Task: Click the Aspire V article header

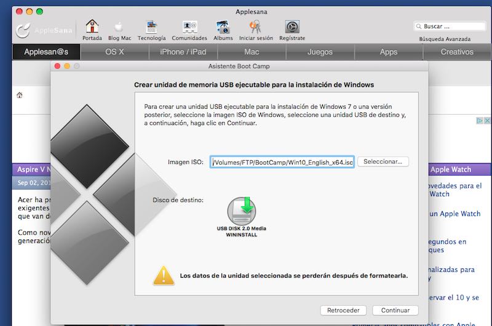Action: tap(31, 169)
